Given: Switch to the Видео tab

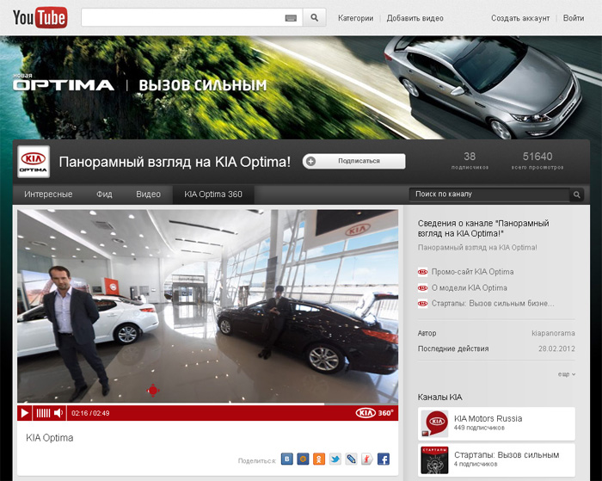Looking at the screenshot, I should coord(148,194).
